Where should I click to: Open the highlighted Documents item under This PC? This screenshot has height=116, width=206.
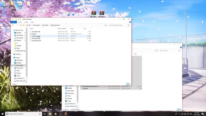click(x=20, y=65)
